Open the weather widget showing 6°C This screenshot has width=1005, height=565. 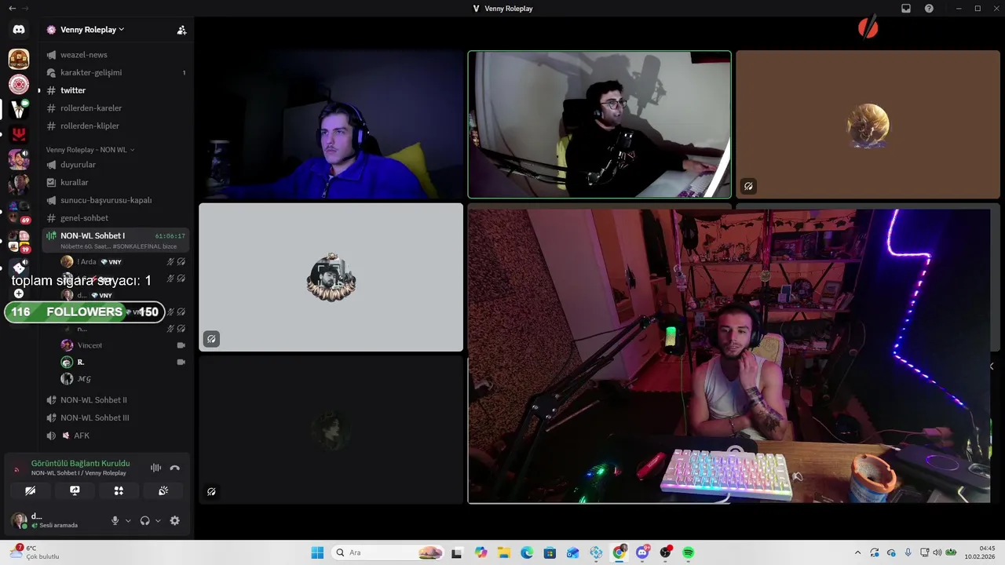click(x=33, y=552)
